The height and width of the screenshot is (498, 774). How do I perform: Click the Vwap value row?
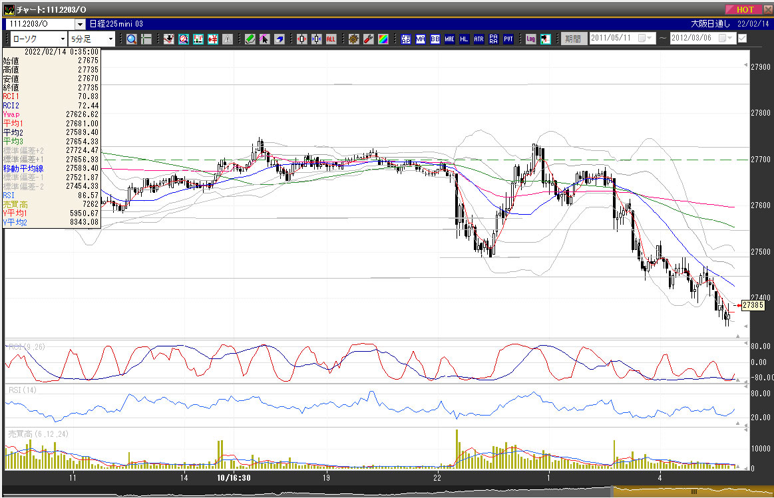pos(51,114)
